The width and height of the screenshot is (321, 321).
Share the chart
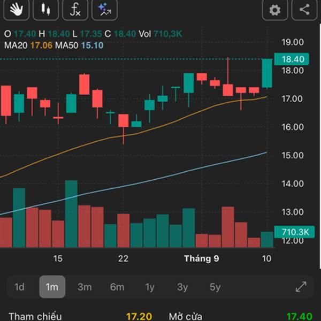point(304,10)
